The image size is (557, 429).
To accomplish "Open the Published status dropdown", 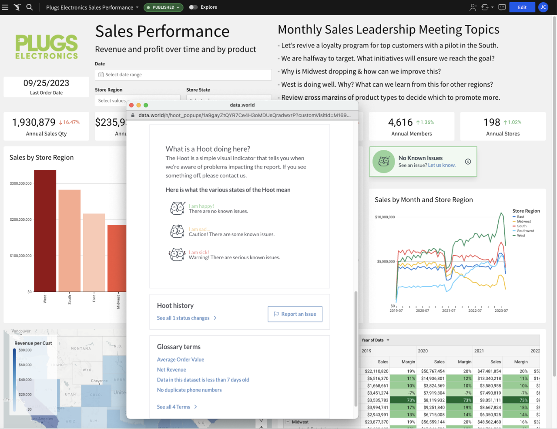I will tap(164, 7).
